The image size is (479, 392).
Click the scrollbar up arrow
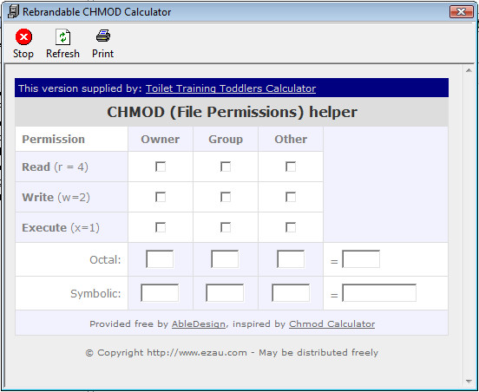point(469,71)
